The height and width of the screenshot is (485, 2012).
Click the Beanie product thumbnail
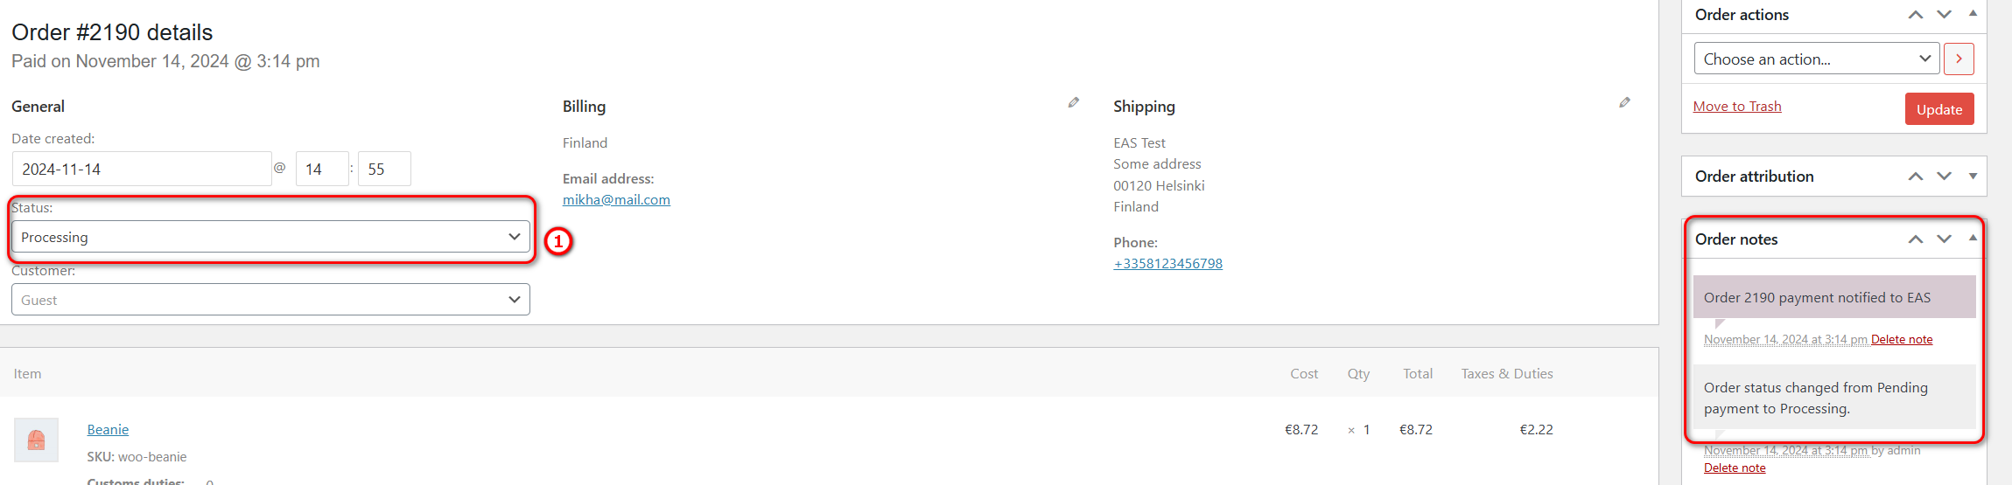tap(36, 440)
